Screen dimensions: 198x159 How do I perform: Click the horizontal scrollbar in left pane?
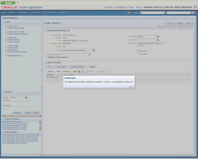pyautogui.click(x=21, y=116)
